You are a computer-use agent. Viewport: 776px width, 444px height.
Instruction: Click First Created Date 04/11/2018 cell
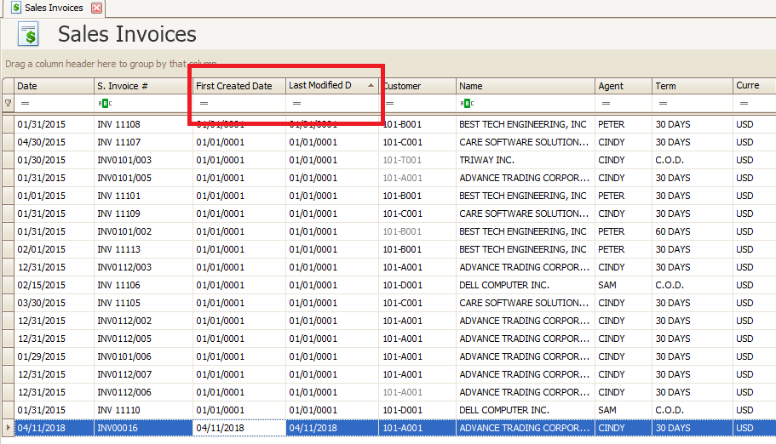click(x=239, y=428)
